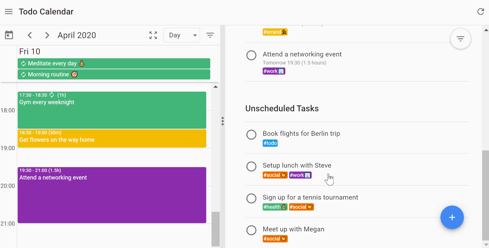Click the Unscheduled Tasks heading
489x248 pixels.
282,109
